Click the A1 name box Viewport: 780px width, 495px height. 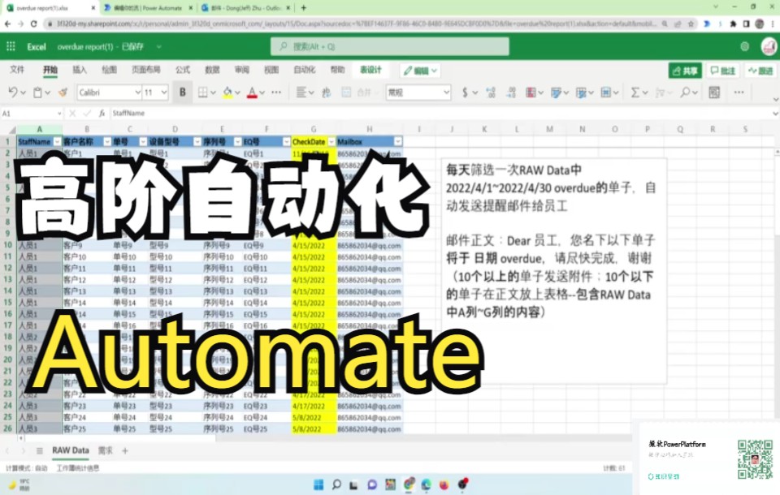32,114
